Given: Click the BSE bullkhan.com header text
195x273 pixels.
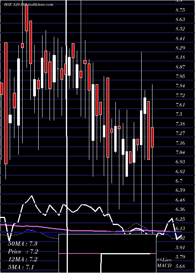Looking at the screenshot, I should point(29,5).
